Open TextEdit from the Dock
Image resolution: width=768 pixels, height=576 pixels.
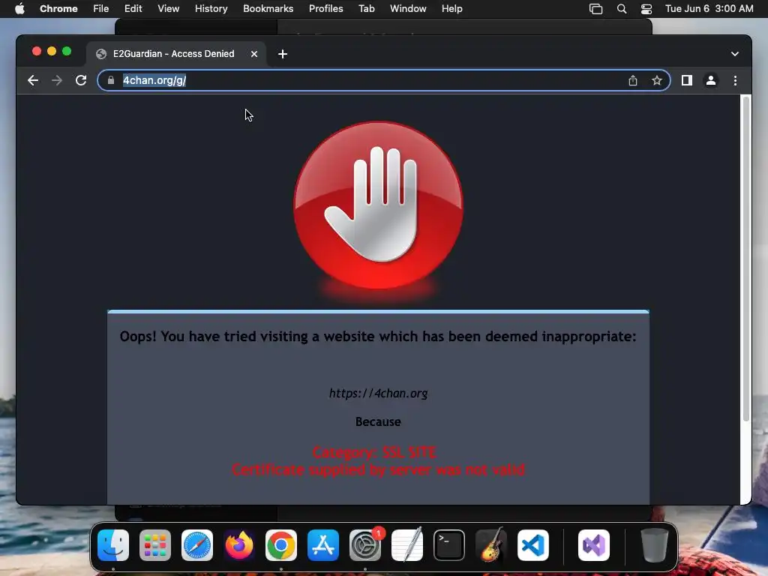[x=407, y=545]
